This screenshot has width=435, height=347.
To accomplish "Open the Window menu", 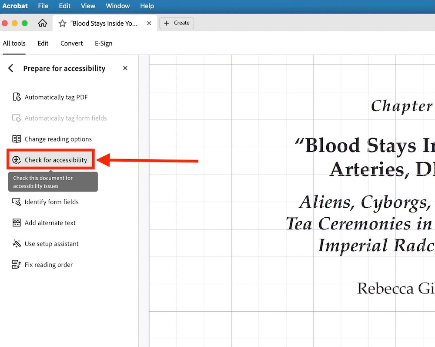I will 117,6.
